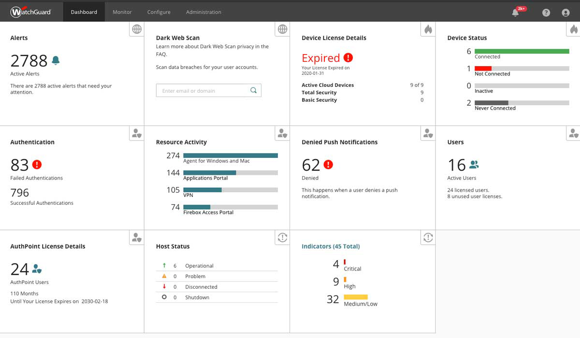Open the Monitor menu

click(x=122, y=12)
